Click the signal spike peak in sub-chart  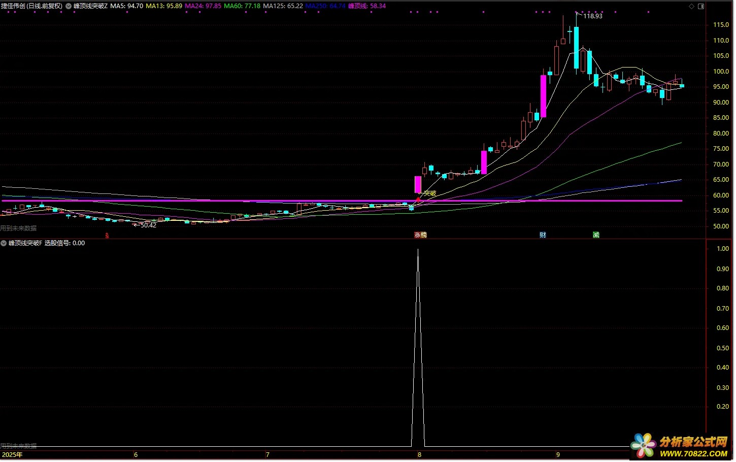click(x=418, y=250)
